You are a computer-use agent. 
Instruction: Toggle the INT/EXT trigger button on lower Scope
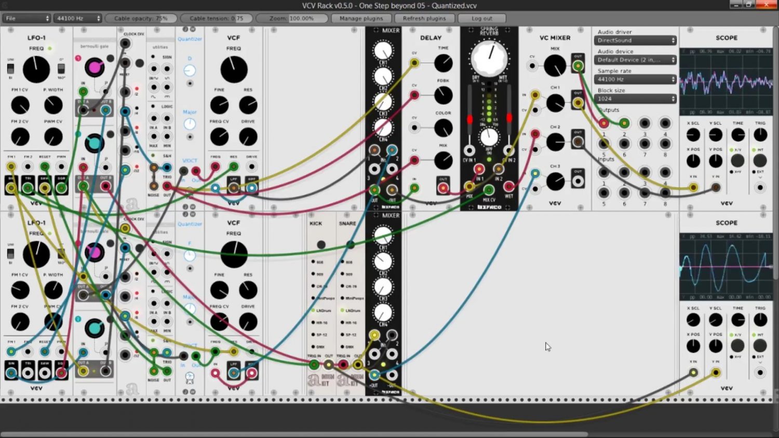[760, 345]
